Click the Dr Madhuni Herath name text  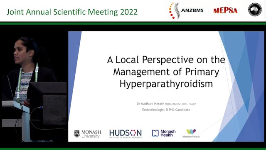150,104
